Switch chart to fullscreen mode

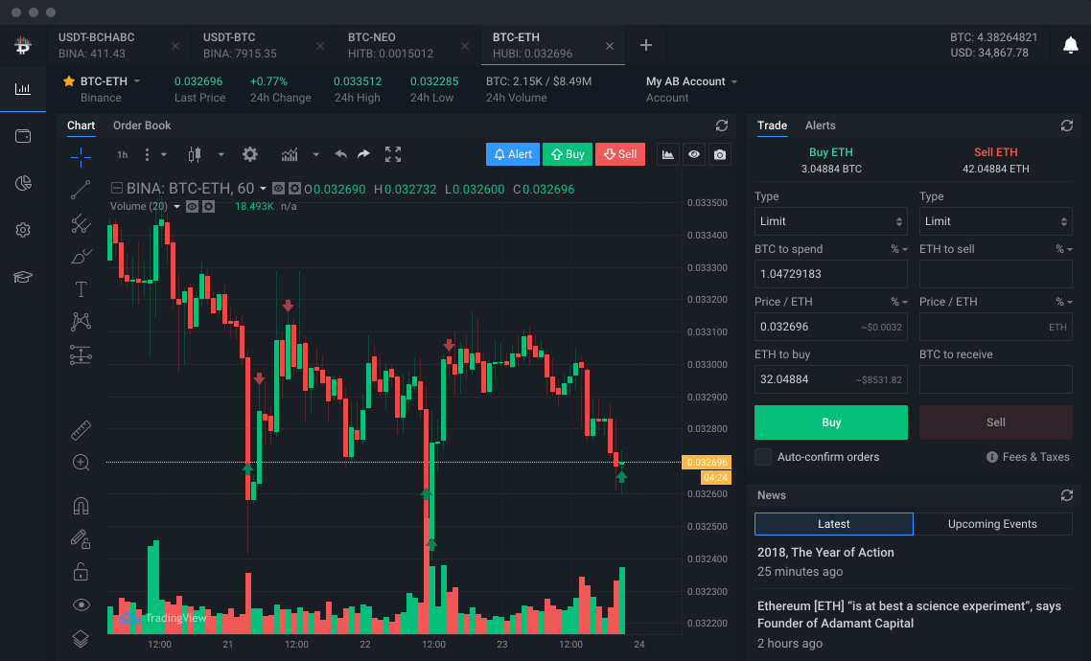click(393, 154)
